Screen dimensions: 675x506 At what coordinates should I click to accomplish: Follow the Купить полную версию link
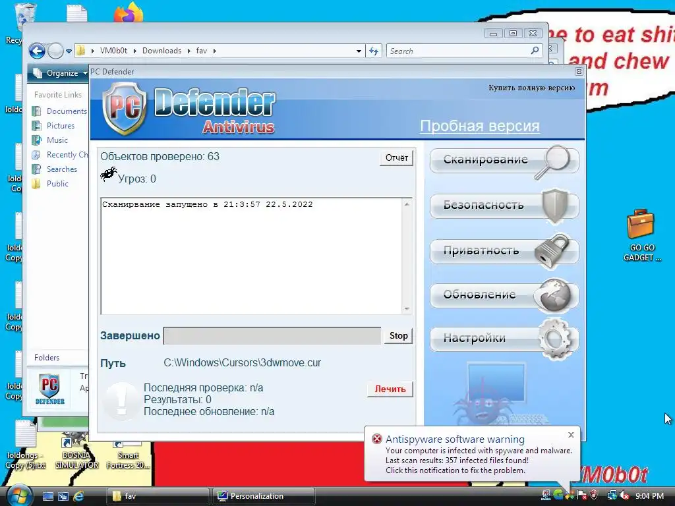point(532,88)
